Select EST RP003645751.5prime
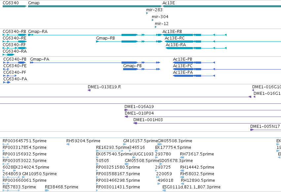 24,141
